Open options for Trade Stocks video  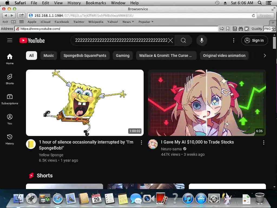263,142
